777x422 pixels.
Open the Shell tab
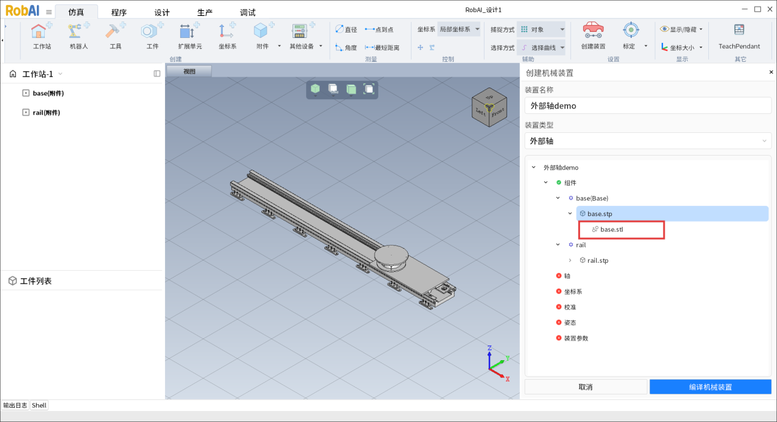click(x=39, y=405)
